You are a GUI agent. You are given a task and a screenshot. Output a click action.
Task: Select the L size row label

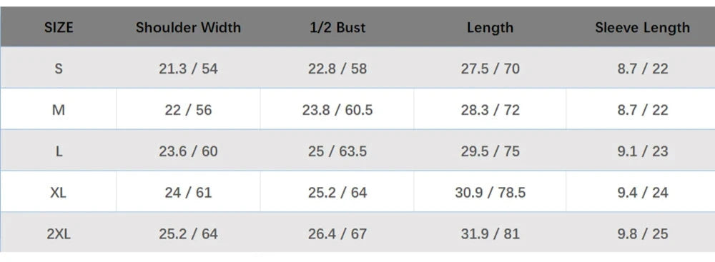coord(59,151)
